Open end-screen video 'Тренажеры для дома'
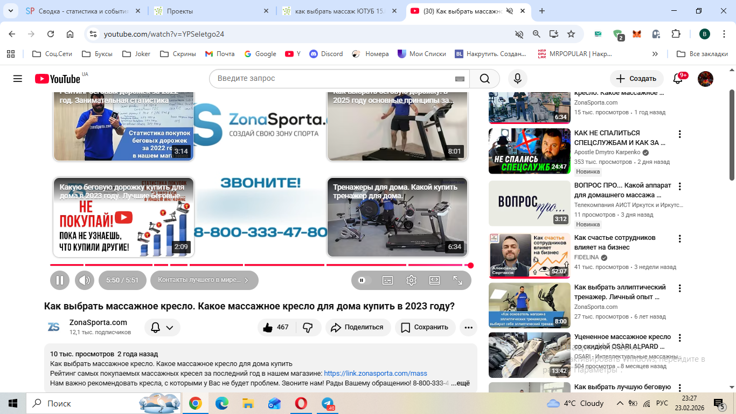Screen dimensions: 736x414 397,217
